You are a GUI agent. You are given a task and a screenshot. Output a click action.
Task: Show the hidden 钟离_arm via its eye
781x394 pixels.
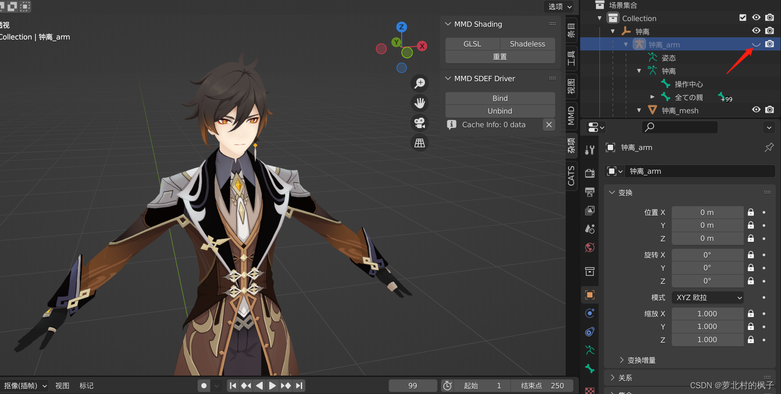pyautogui.click(x=756, y=44)
